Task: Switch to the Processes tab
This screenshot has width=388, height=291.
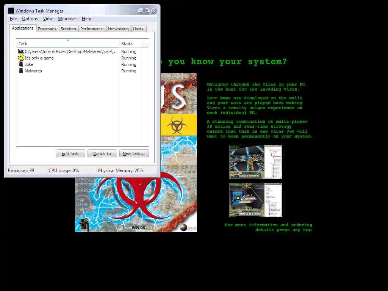Action: click(x=47, y=29)
